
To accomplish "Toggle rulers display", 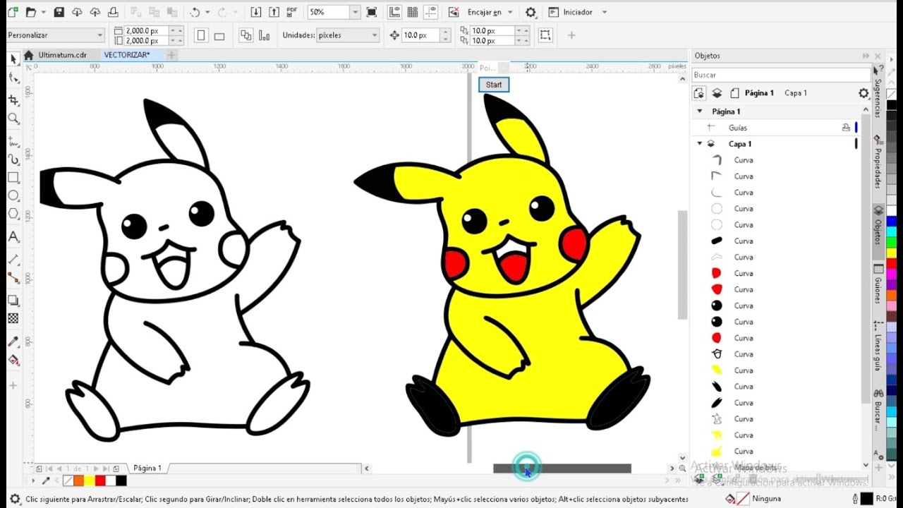I will 395,12.
